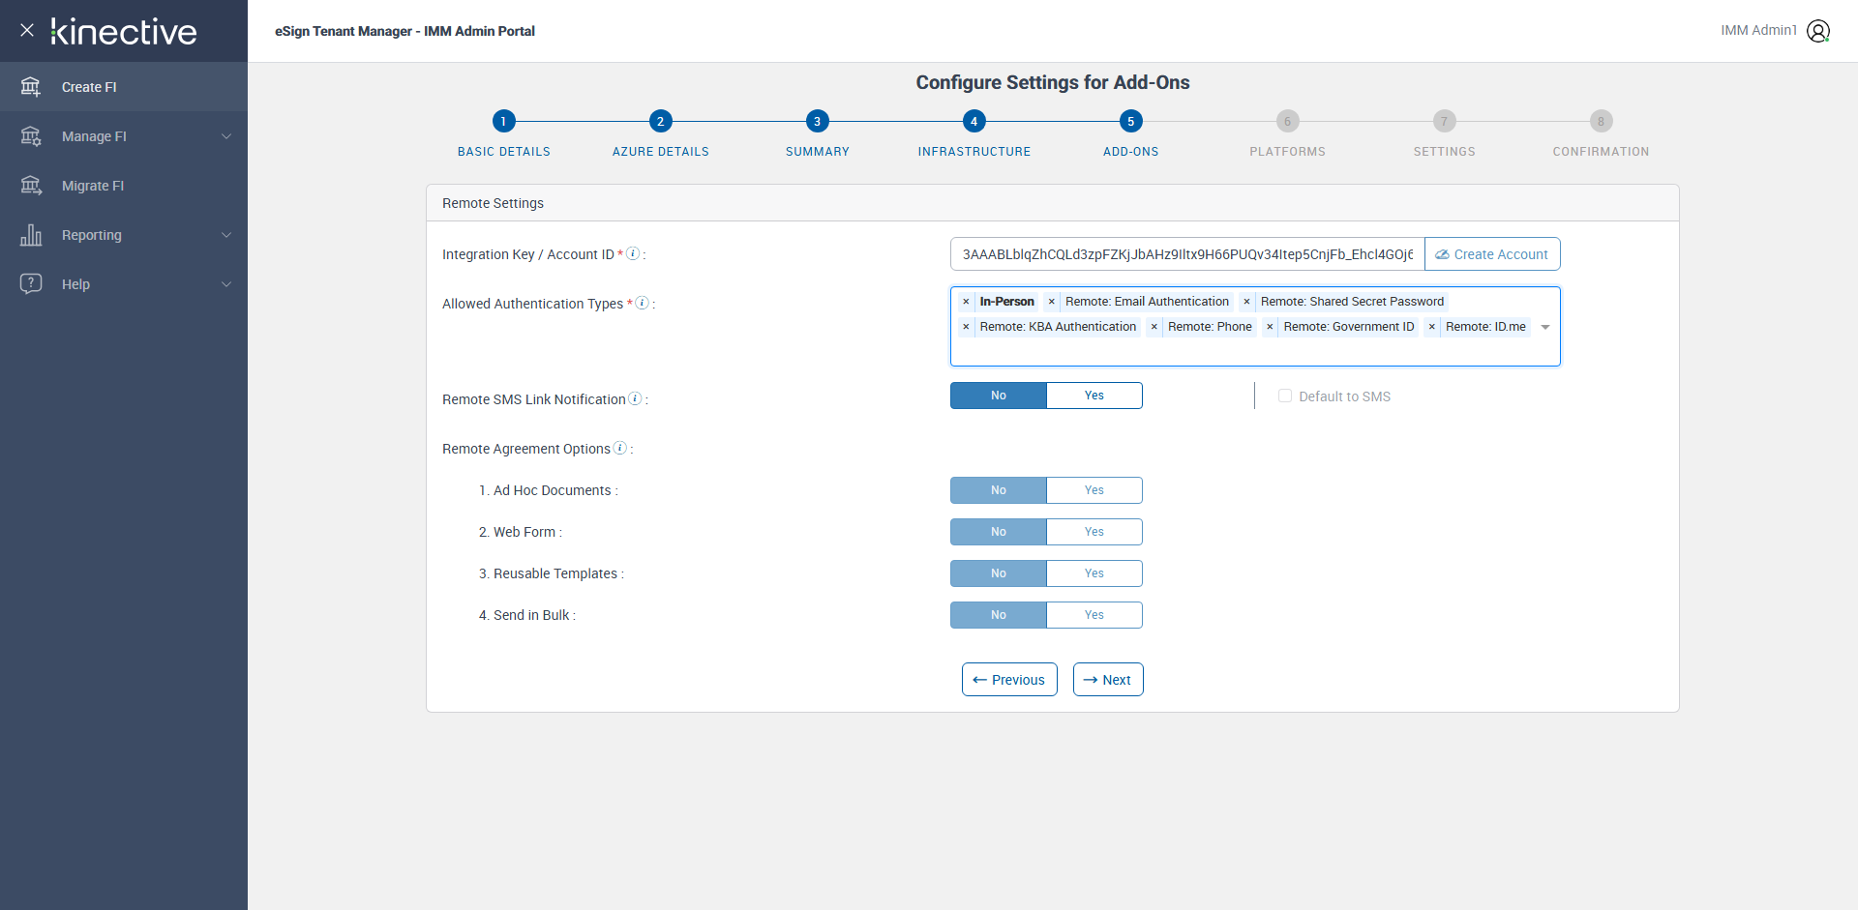Viewport: 1858px width, 910px height.
Task: Remove Remote: Shared Secret Password tag
Action: tap(1246, 302)
